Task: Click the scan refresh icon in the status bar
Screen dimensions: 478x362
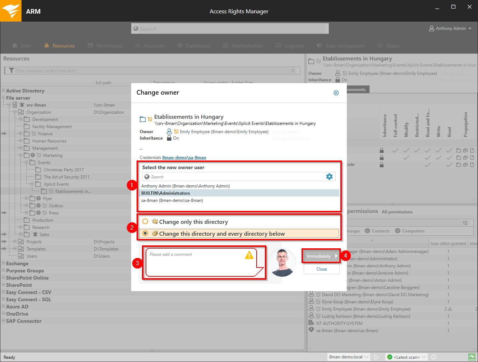Action: (376, 357)
